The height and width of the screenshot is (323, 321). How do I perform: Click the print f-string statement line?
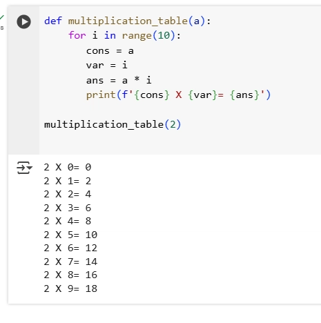[178, 95]
